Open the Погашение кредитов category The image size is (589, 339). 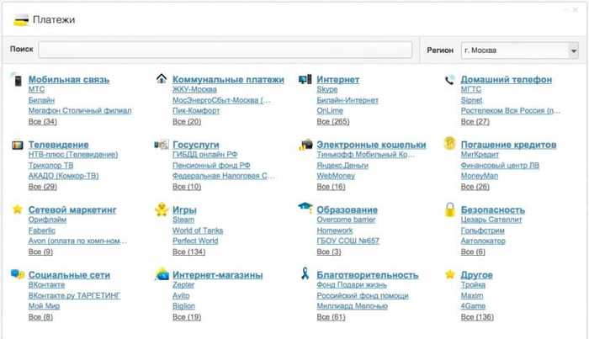click(508, 145)
